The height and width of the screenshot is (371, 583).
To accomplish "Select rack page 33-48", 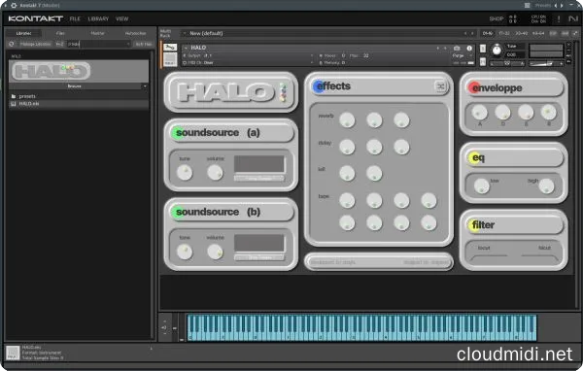I will 521,33.
